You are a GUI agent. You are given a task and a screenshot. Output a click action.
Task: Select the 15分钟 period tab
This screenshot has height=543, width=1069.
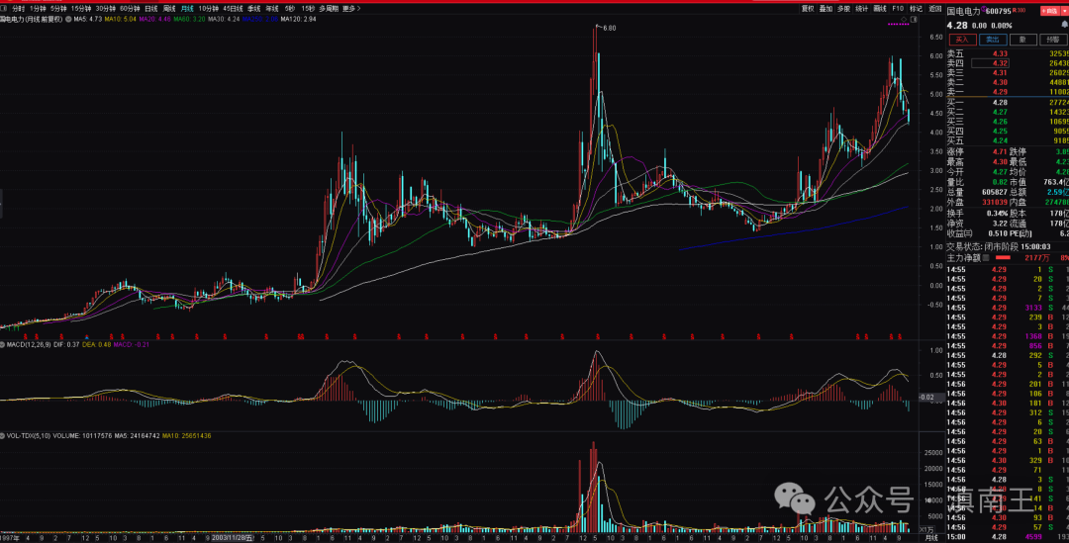(81, 9)
